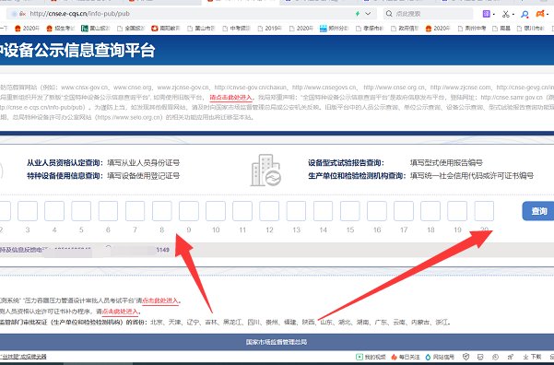This screenshot has width=554, height=365.
Task: Select the 特种设备使用信息查询 label
Action: pos(65,176)
